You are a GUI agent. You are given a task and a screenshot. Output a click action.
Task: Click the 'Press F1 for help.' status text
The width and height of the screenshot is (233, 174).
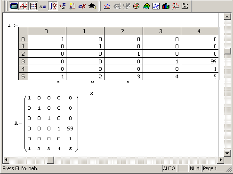click(x=20, y=168)
